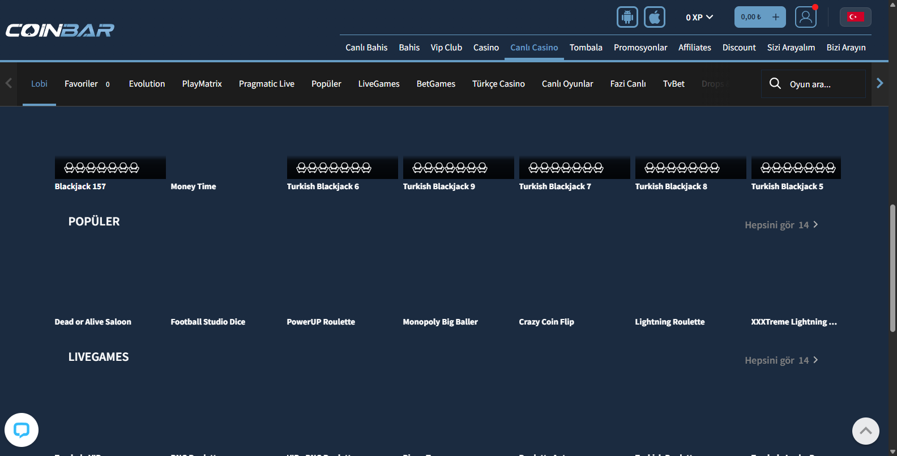Expand the 0 XP dropdown
The image size is (897, 456).
point(699,17)
